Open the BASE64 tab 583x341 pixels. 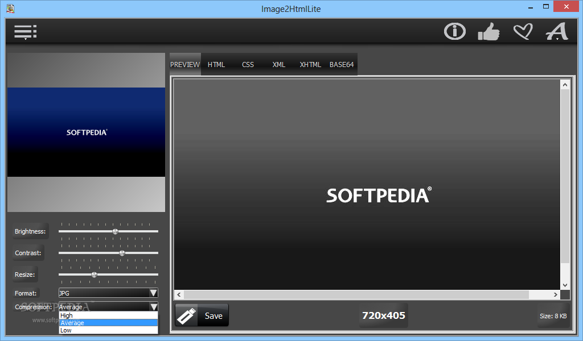342,65
